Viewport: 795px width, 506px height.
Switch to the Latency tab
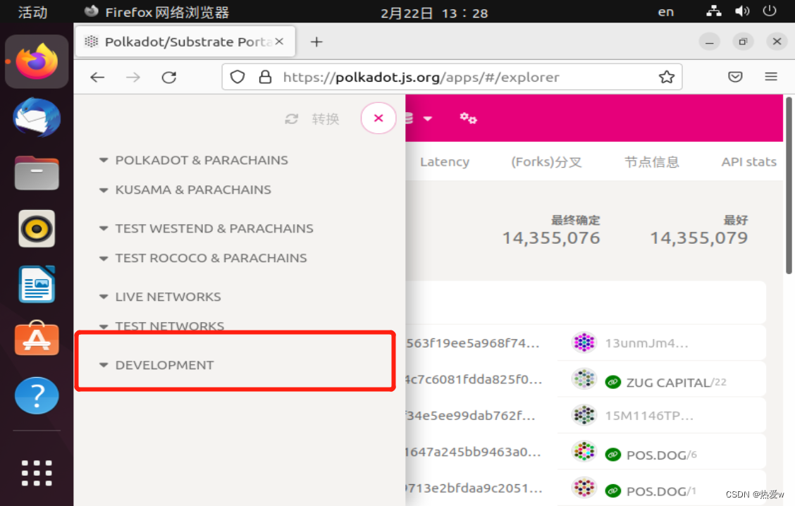tap(445, 162)
